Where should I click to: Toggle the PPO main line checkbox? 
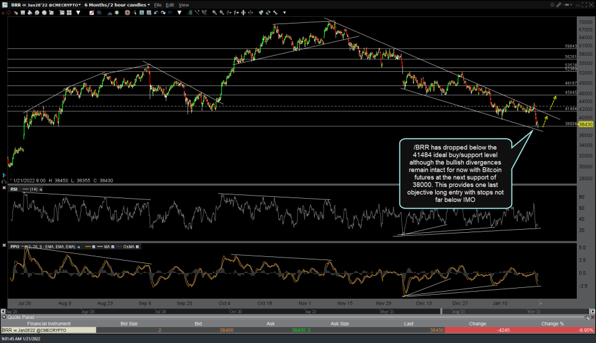(94, 247)
